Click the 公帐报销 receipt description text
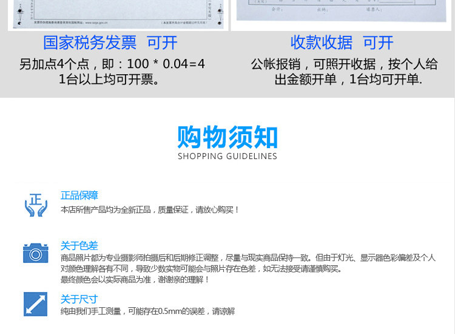 [x=345, y=64]
